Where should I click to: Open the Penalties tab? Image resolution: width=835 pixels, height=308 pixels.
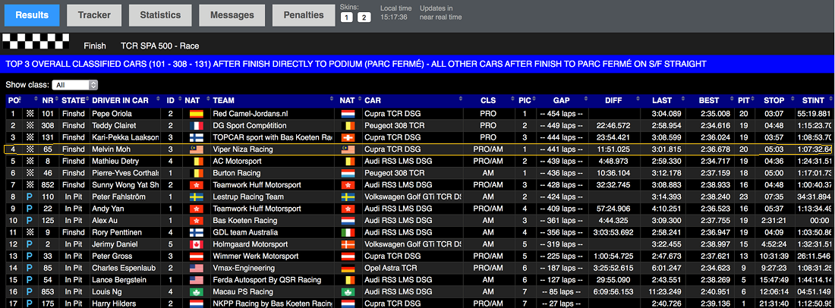[x=303, y=15]
